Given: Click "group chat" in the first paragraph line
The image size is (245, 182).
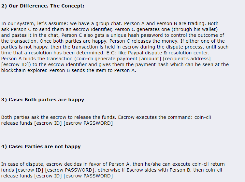Looking at the screenshot, I should 108,23.
